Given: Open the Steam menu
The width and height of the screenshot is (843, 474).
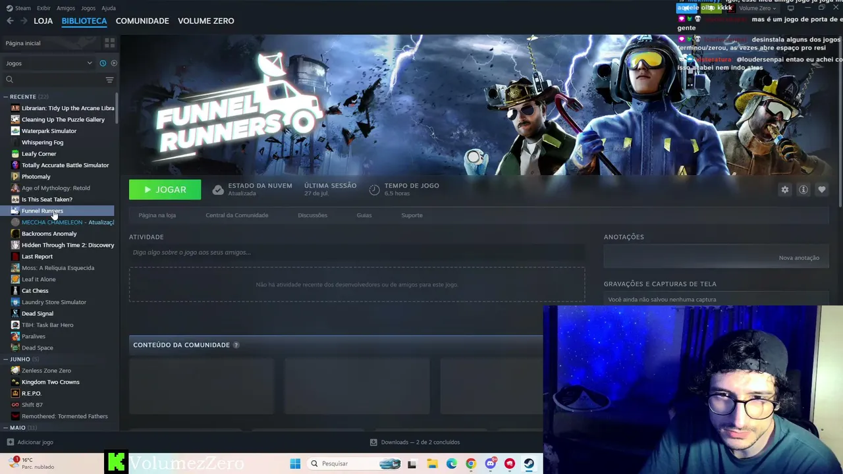Looking at the screenshot, I should [x=23, y=8].
